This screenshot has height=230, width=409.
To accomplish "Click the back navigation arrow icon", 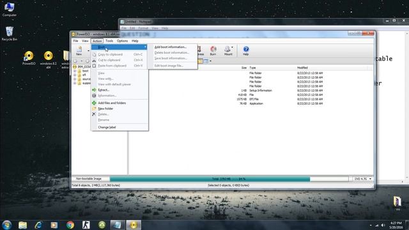I will pos(75,61).
